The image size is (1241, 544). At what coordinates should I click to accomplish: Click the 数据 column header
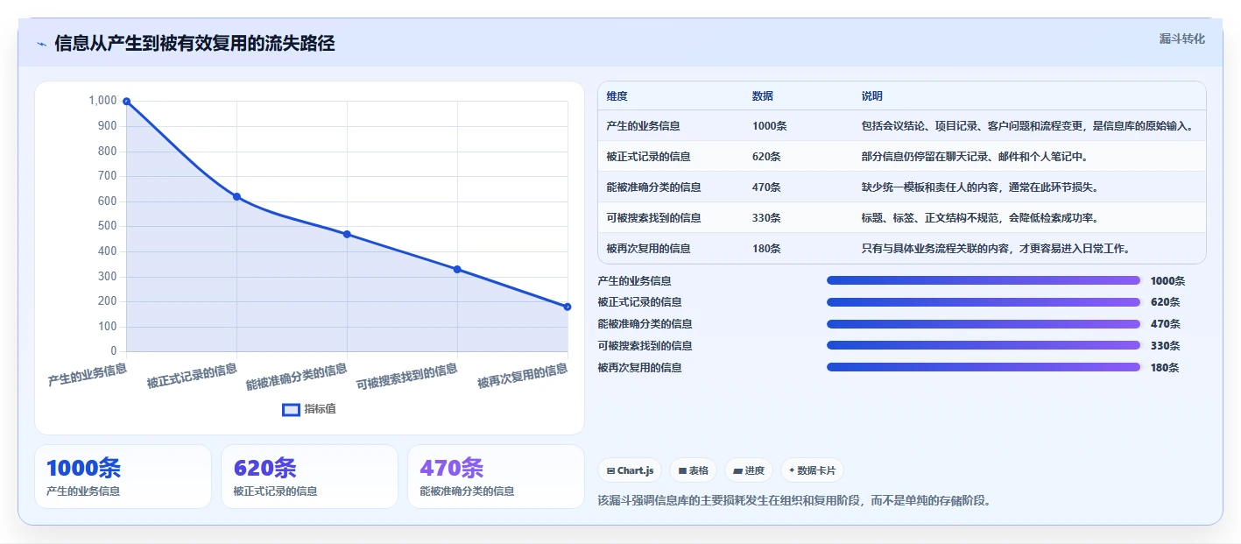tap(762, 96)
